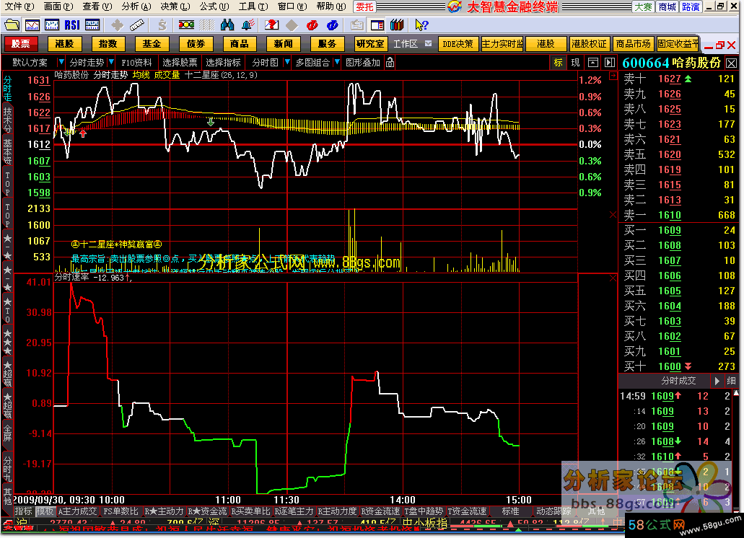This screenshot has height=538, width=744.
Task: Click the alarm bell alert icon
Action: pyautogui.click(x=246, y=25)
